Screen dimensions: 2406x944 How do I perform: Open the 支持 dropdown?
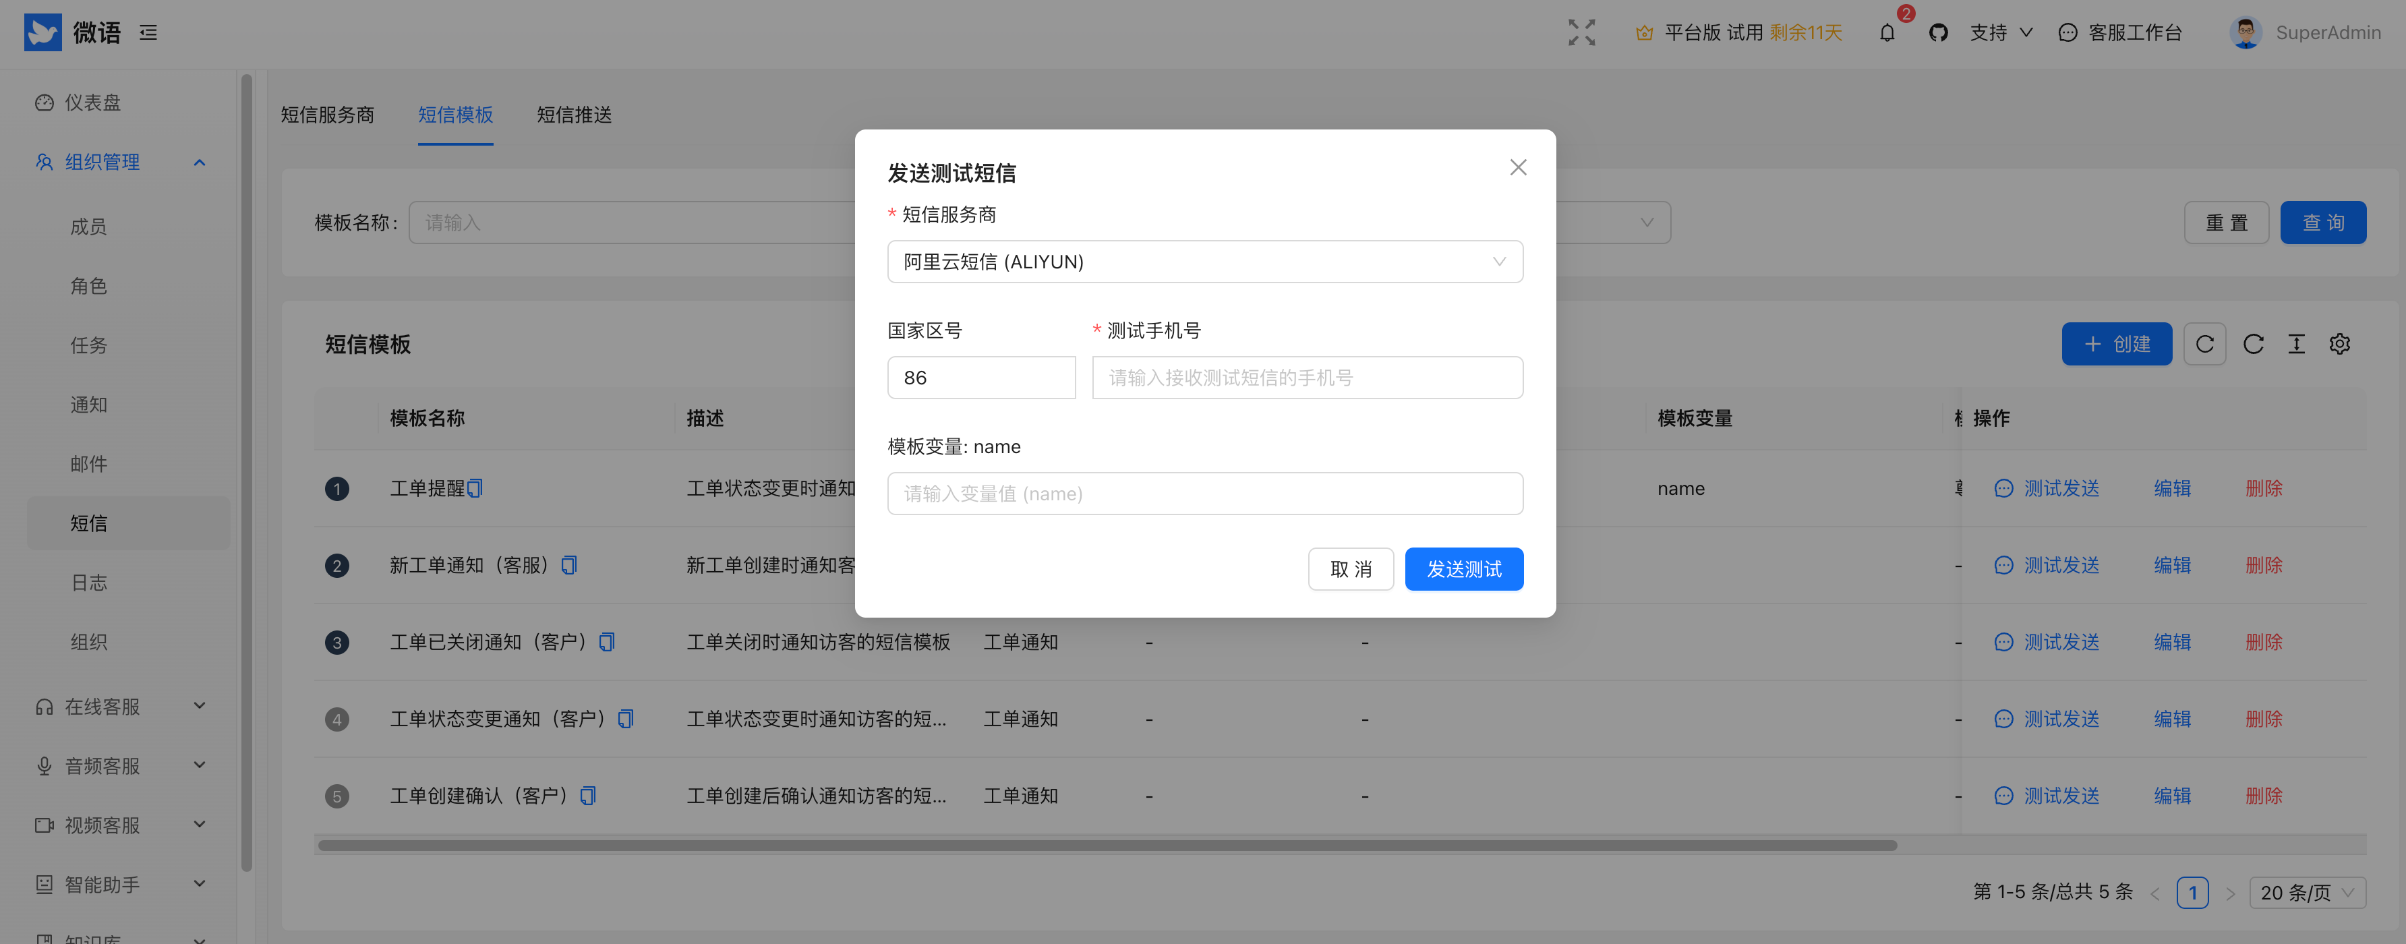pos(2001,32)
